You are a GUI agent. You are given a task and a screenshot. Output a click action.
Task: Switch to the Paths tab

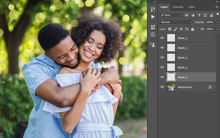pos(192,7)
